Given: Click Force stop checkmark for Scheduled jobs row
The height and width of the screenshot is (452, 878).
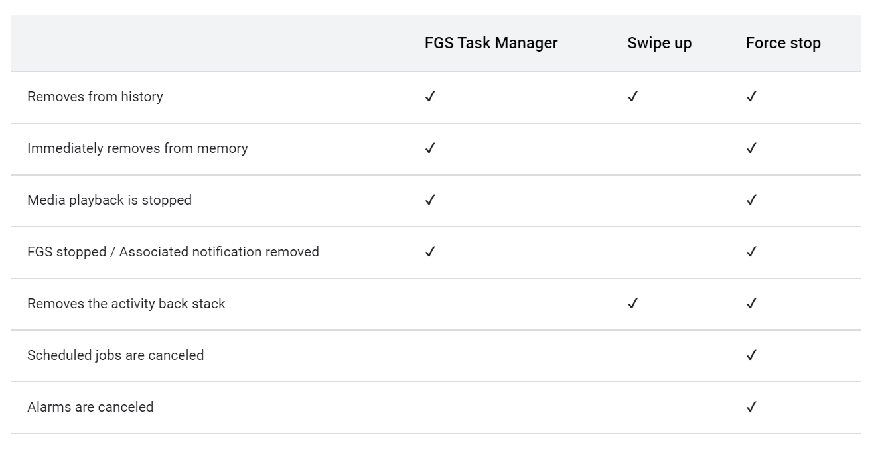Looking at the screenshot, I should pyautogui.click(x=751, y=355).
